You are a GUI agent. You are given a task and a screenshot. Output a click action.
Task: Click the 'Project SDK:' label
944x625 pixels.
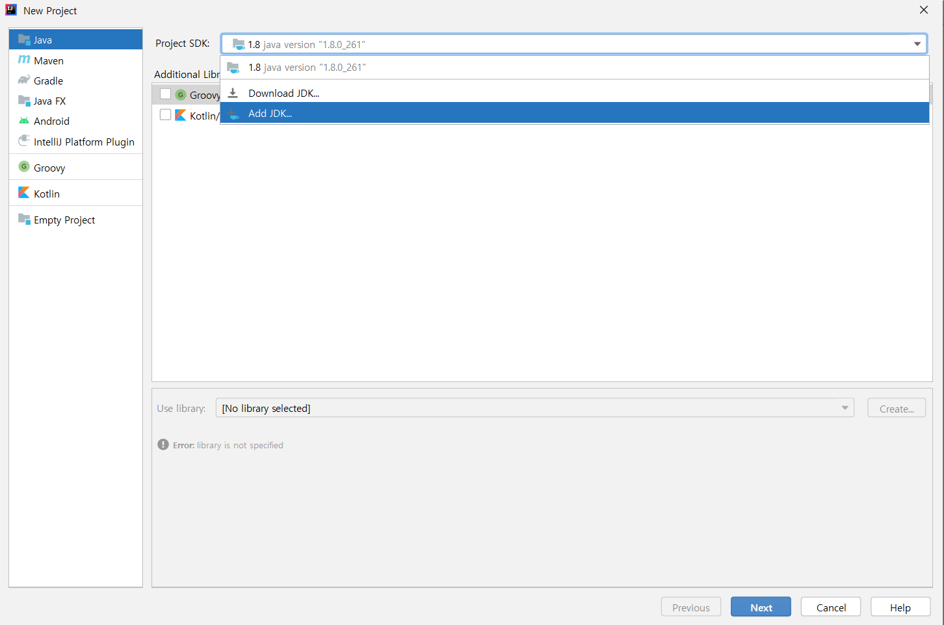coord(183,44)
